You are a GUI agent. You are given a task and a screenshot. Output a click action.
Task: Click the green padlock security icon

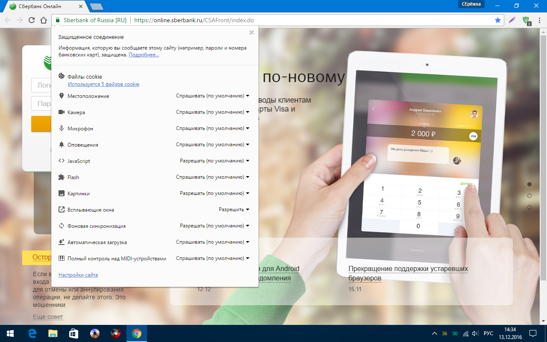click(x=58, y=20)
